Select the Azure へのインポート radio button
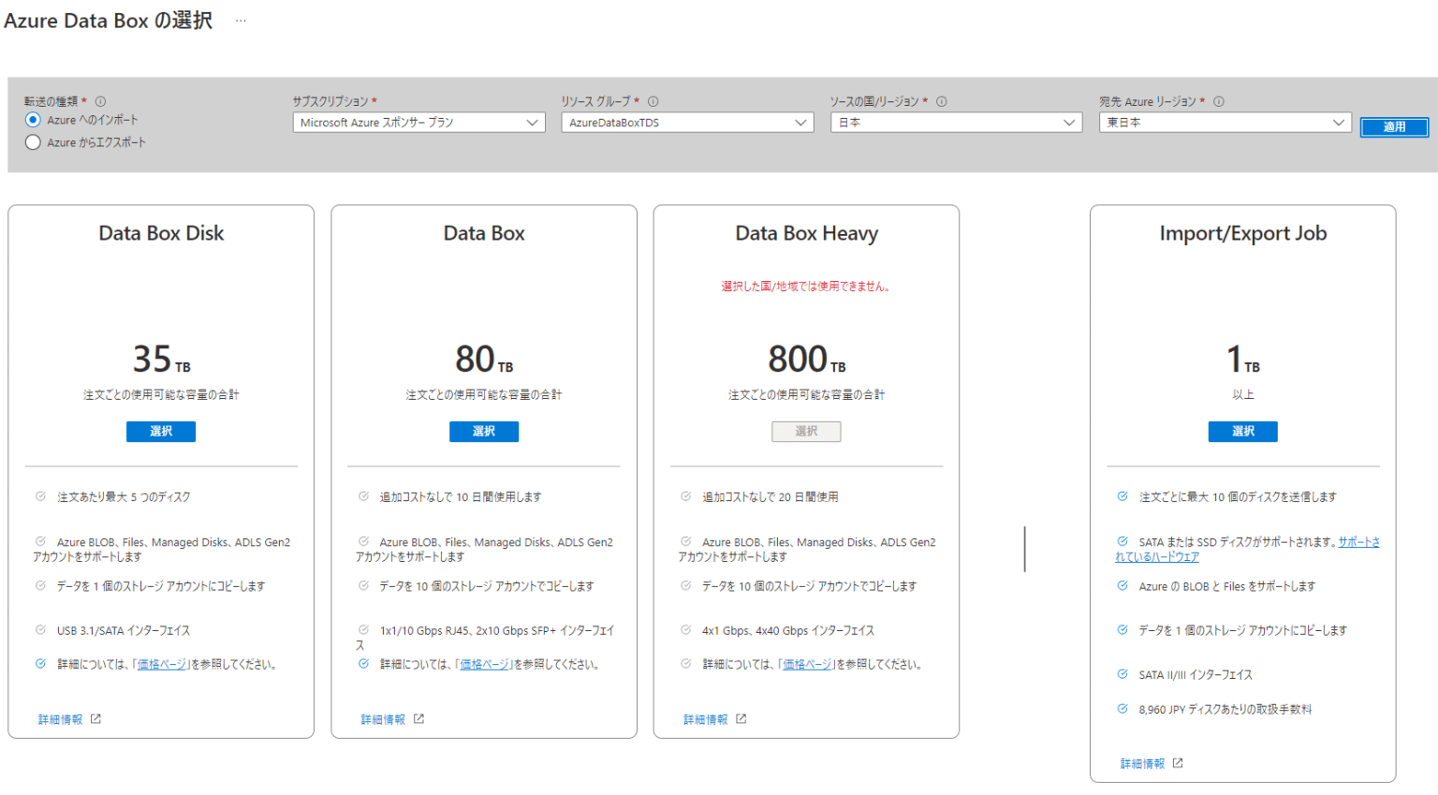1438x795 pixels. pos(34,120)
